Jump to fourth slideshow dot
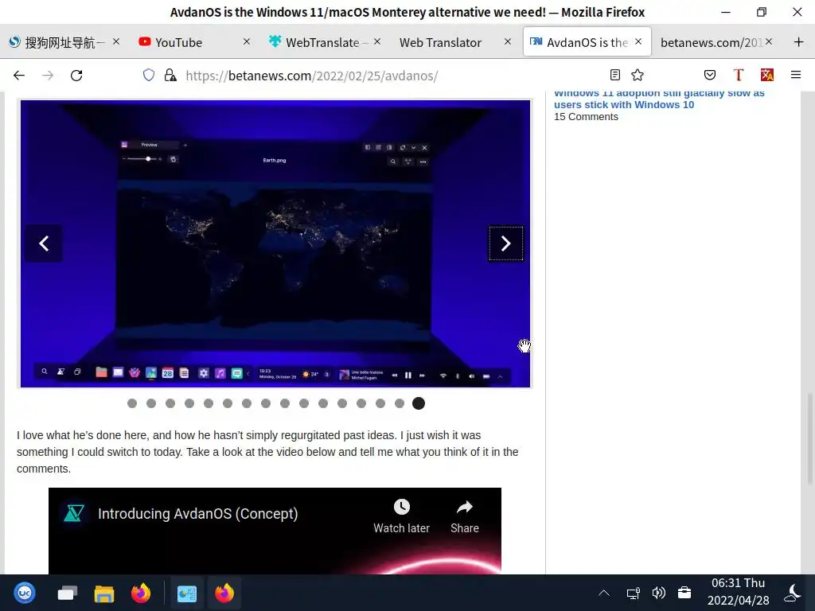This screenshot has width=815, height=611. point(189,403)
